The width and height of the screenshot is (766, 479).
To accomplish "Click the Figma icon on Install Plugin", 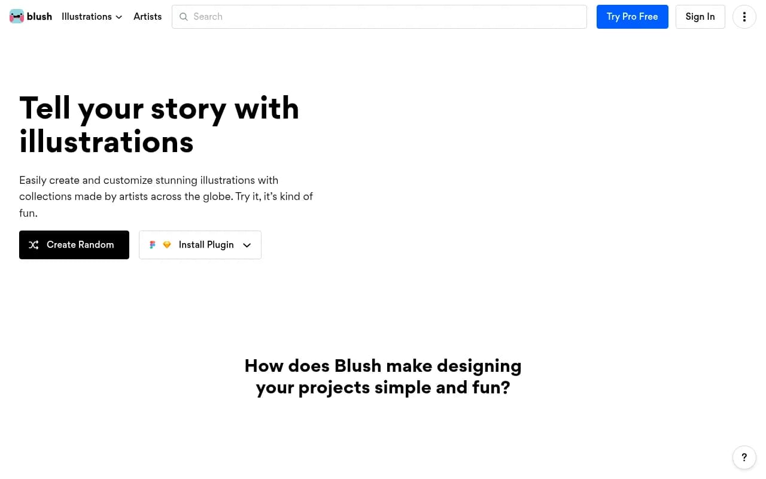I will coord(153,244).
